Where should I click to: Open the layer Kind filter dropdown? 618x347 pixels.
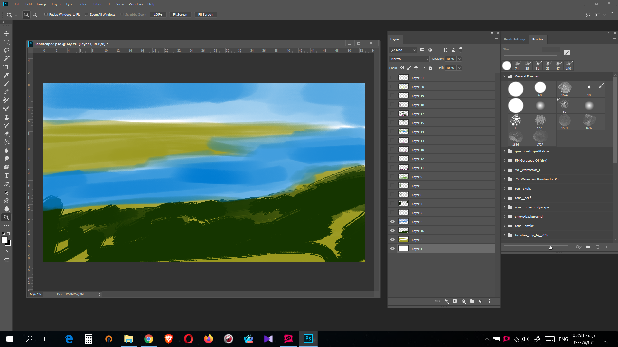tap(403, 50)
